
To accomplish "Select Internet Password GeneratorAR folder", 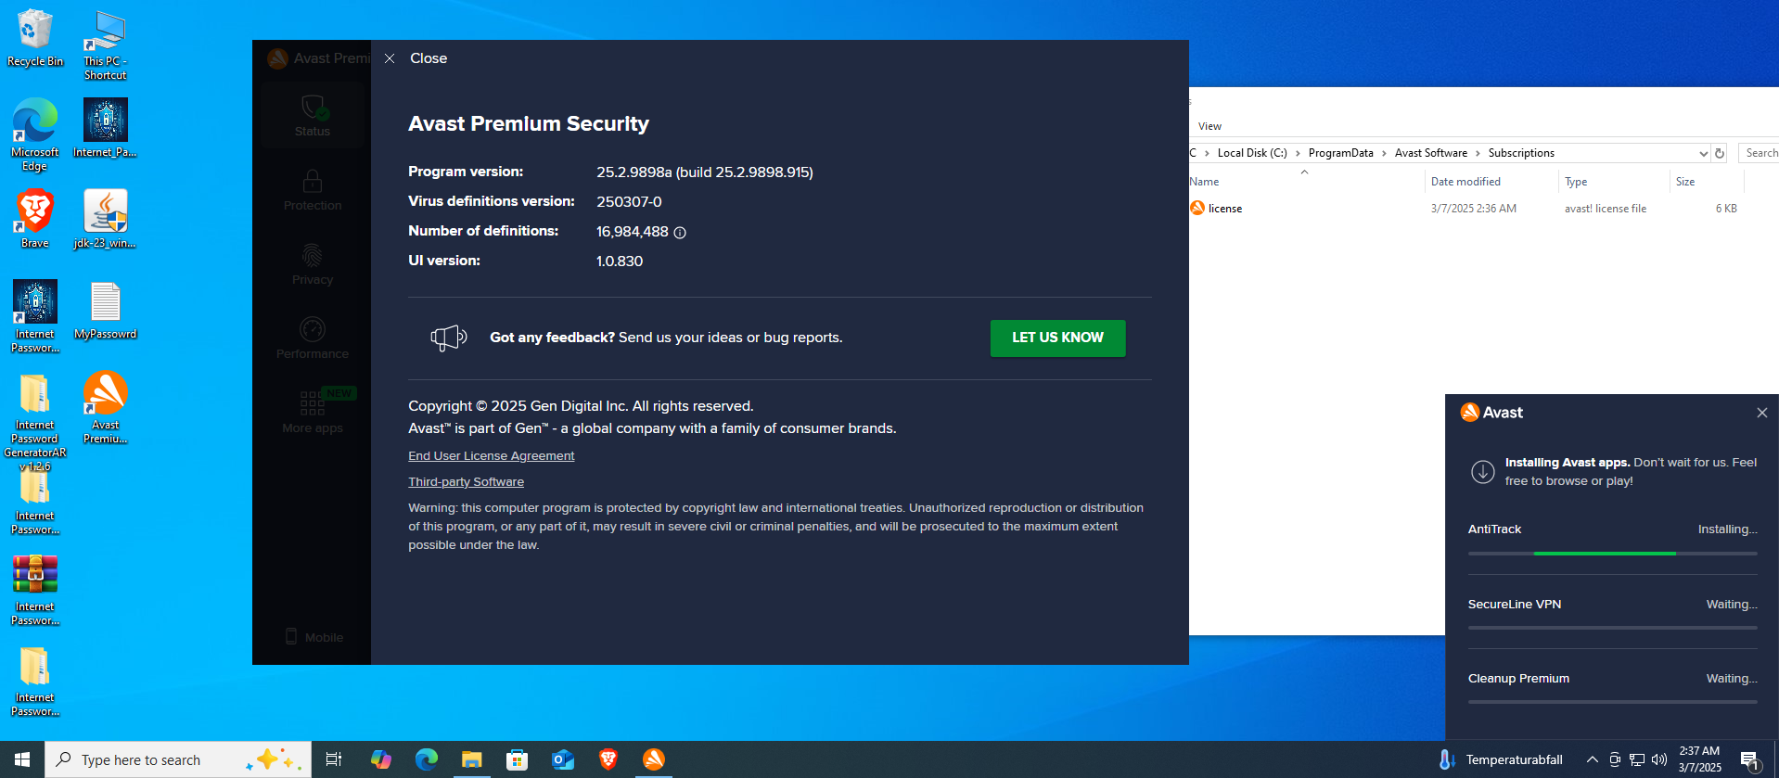I will point(35,422).
